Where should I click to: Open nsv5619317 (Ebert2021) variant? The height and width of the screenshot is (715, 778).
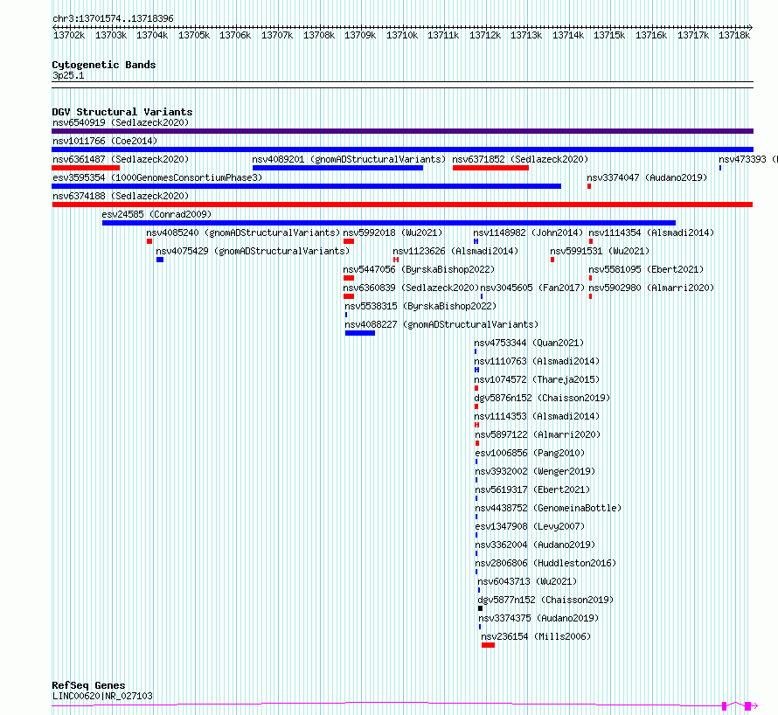pos(532,489)
